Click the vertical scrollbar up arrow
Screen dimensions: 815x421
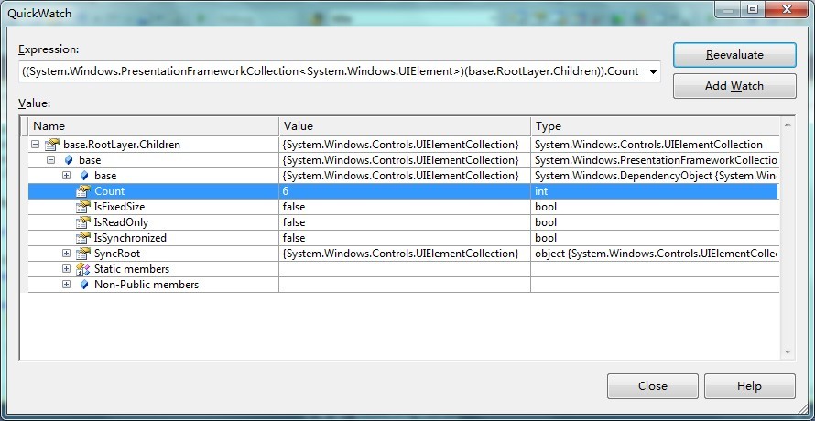coord(787,124)
